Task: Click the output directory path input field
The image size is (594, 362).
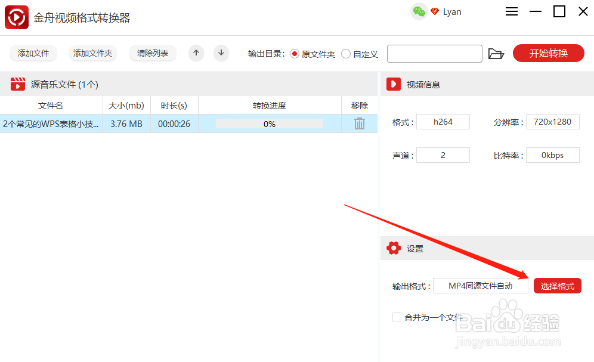Action: coord(434,53)
